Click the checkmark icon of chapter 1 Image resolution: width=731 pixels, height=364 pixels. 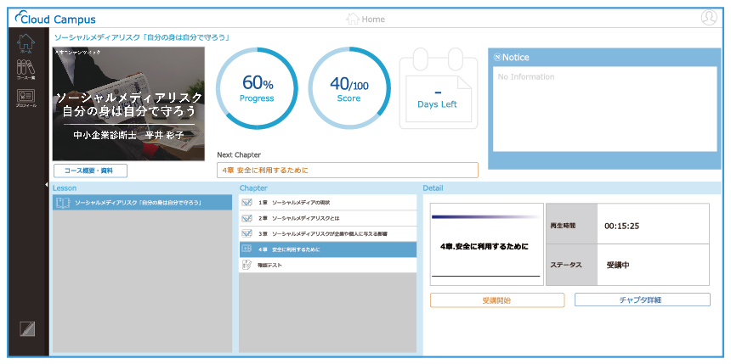(246, 203)
